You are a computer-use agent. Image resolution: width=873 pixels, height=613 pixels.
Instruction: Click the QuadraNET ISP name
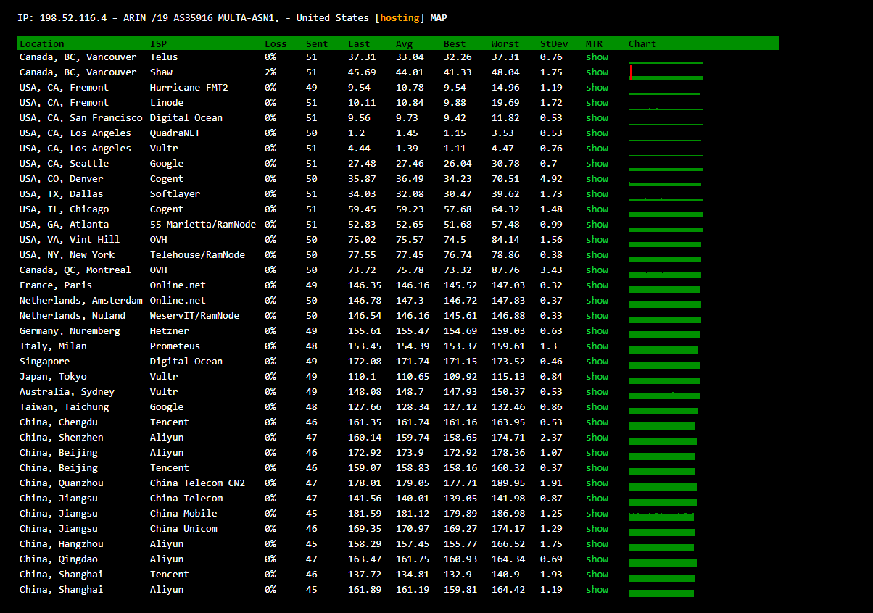(175, 133)
